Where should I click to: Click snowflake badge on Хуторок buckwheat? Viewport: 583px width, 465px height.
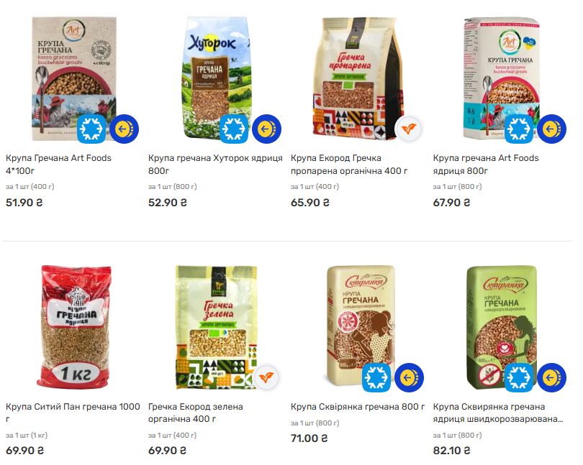[x=234, y=129]
